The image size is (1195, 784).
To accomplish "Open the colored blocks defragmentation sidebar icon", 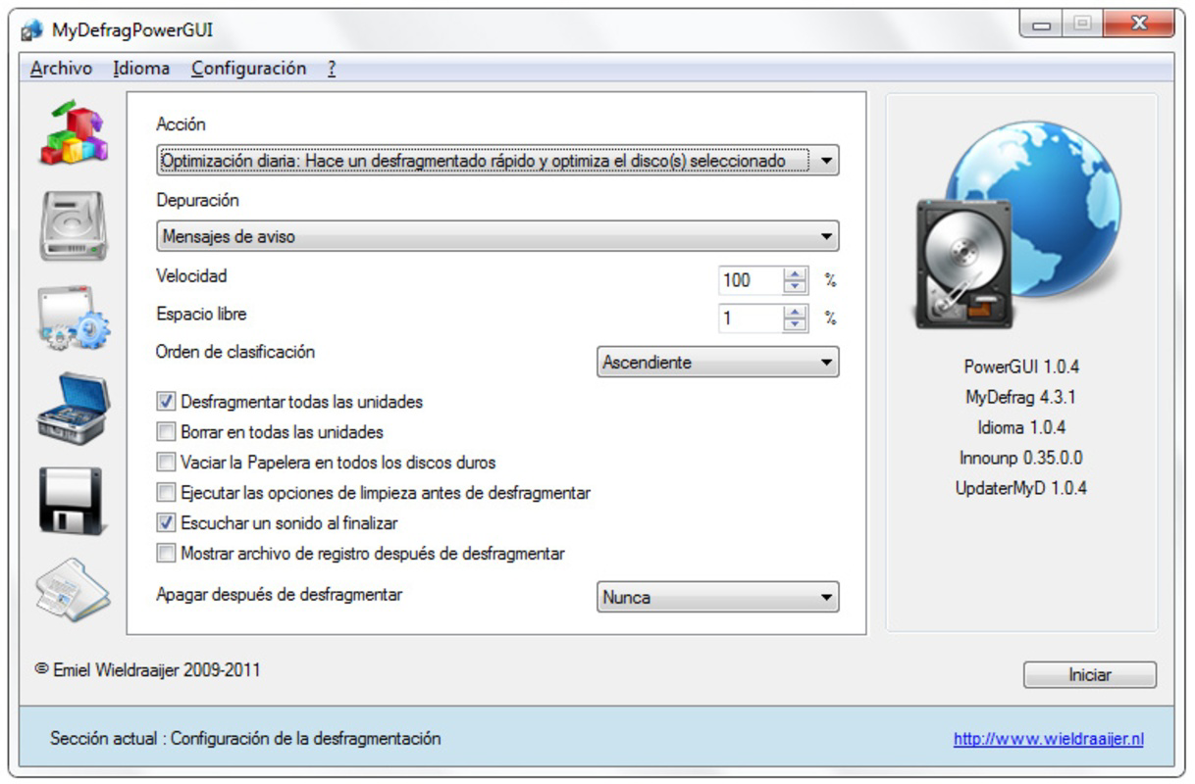I will [x=73, y=132].
